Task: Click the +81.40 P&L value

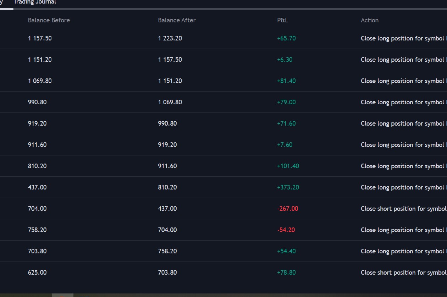Action: [x=286, y=81]
